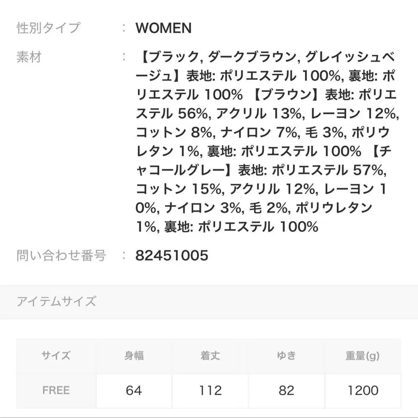Click the 重量(g) column header

point(363,356)
